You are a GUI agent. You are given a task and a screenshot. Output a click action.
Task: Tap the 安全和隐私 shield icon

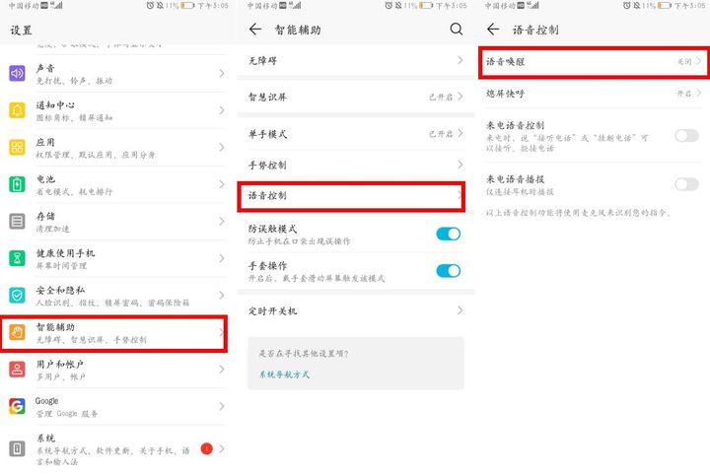point(17,296)
